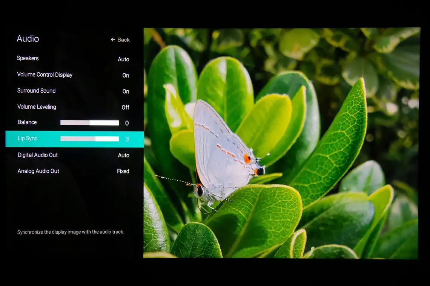Toggle Volume Control Display On value
This screenshot has width=430, height=286.
pos(126,75)
